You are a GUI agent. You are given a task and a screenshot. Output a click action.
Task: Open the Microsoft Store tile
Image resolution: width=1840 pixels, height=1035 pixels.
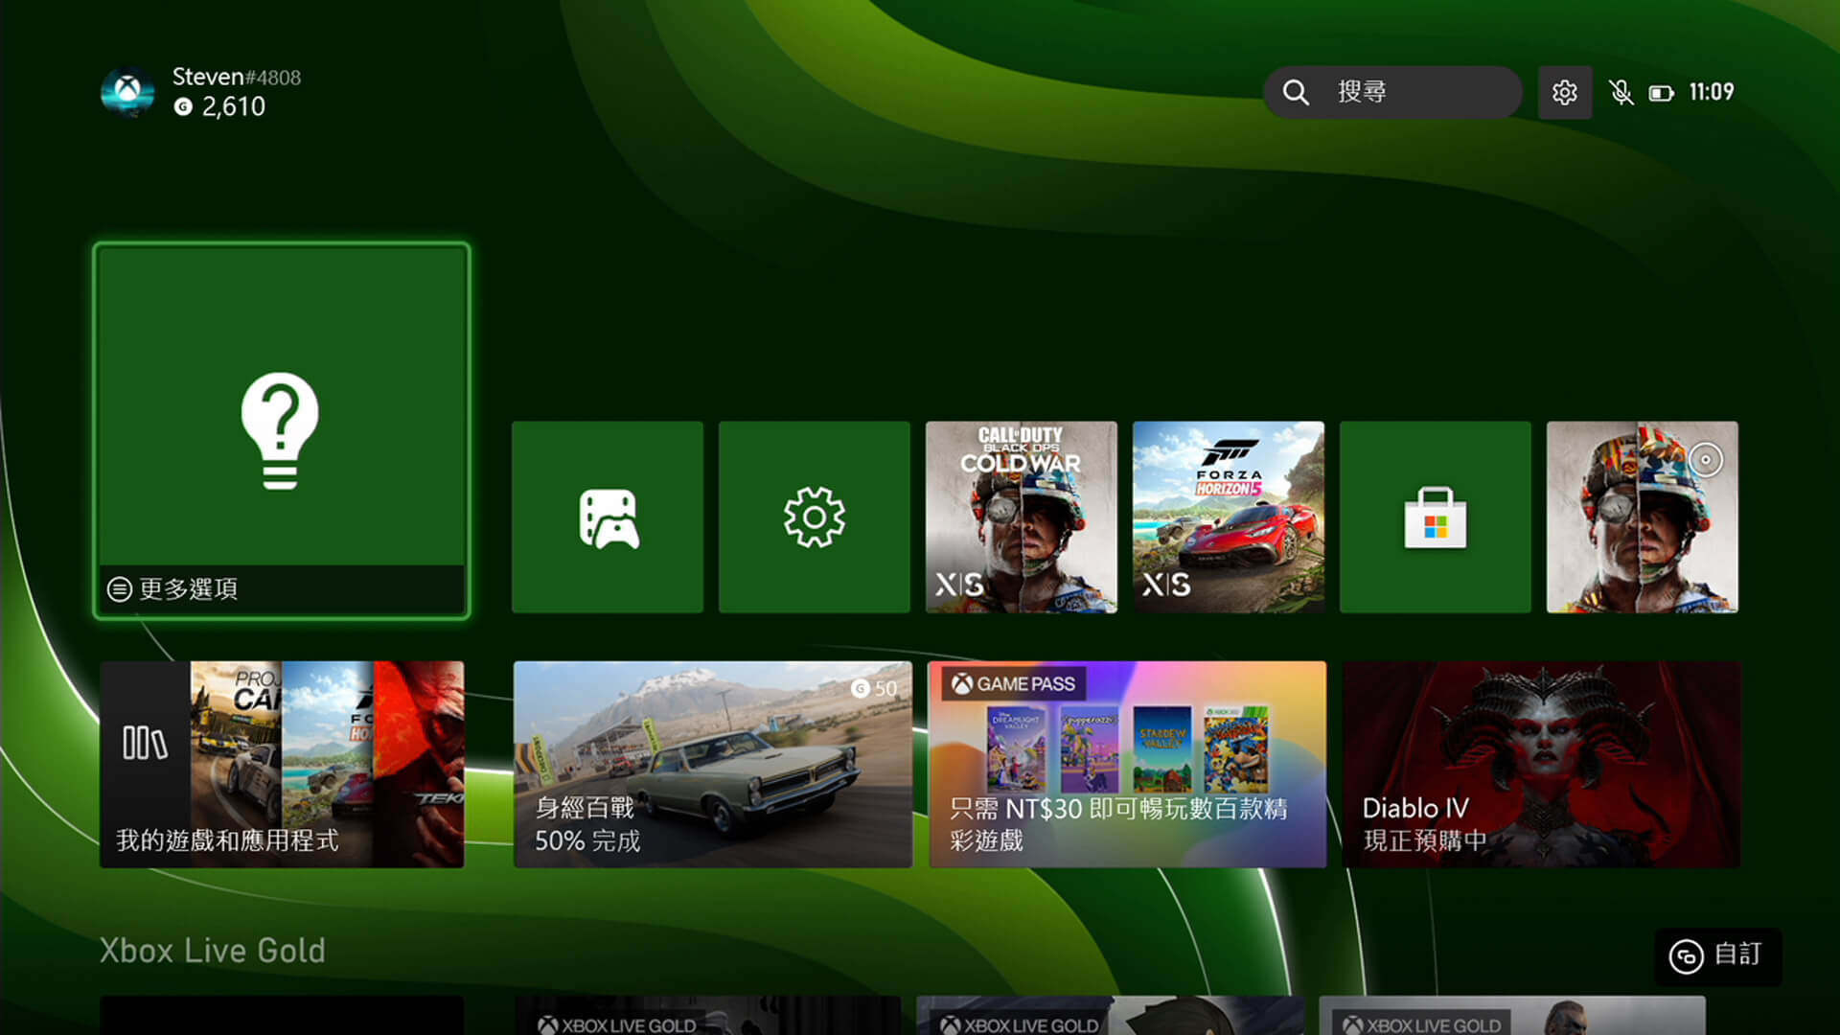pos(1436,517)
